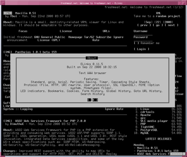Toggle the Remember me checkbox
187x157 pixels.
pyautogui.click(x=136, y=43)
